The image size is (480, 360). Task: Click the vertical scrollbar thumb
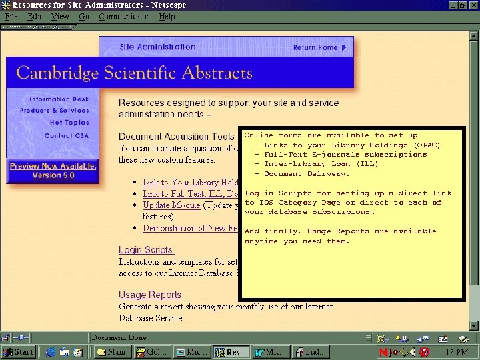tap(473, 163)
